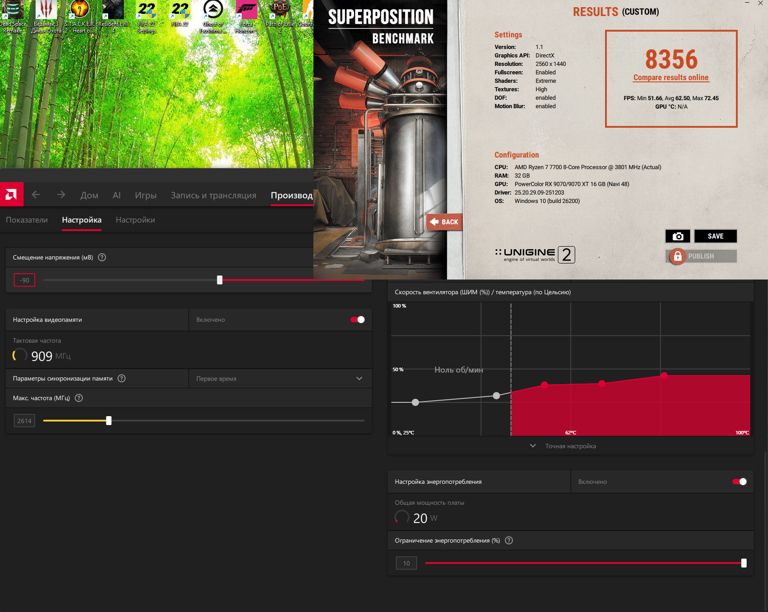The image size is (768, 612).
Task: Show help for Смещение напряжения (мВ)
Action: coord(102,257)
